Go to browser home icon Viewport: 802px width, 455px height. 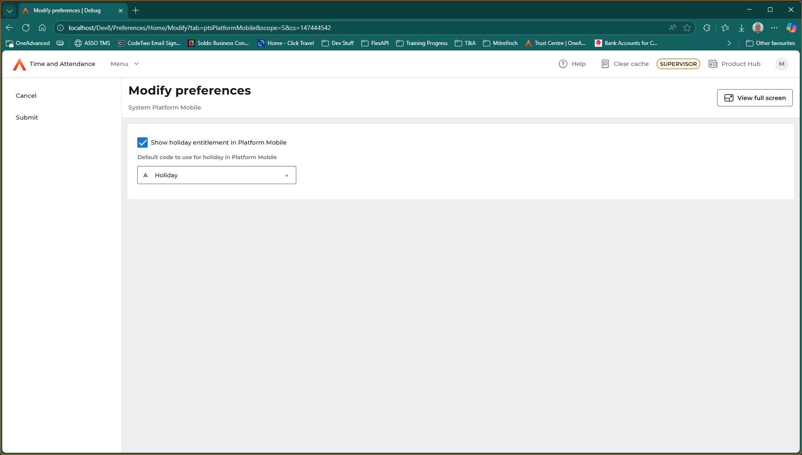click(x=42, y=28)
